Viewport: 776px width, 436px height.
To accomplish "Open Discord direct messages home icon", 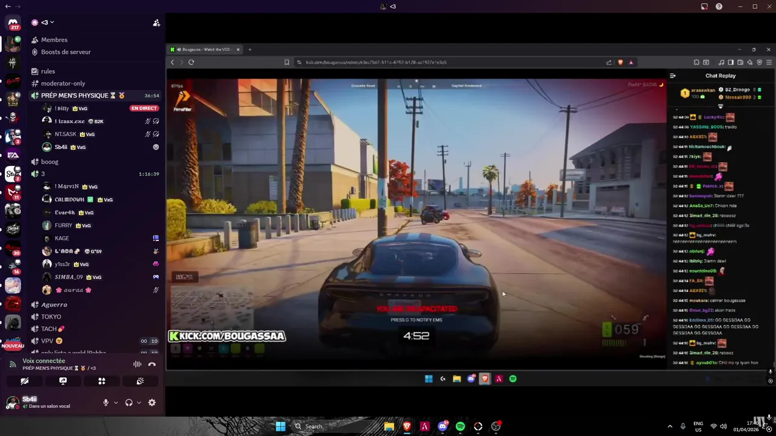I will pos(13,24).
